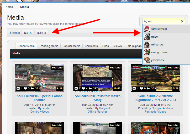Click the Media page heading
Image resolution: width=190 pixels, height=134 pixels.
click(x=15, y=18)
